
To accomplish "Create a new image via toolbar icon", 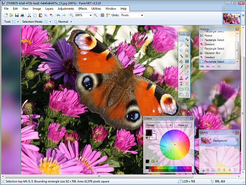I will pos(6,15).
